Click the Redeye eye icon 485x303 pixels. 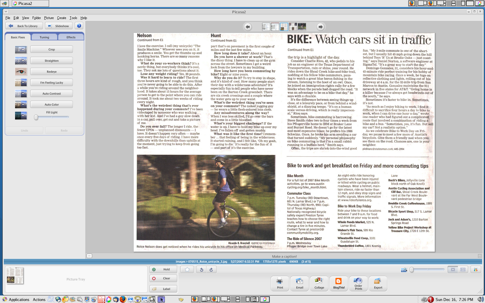[21, 72]
